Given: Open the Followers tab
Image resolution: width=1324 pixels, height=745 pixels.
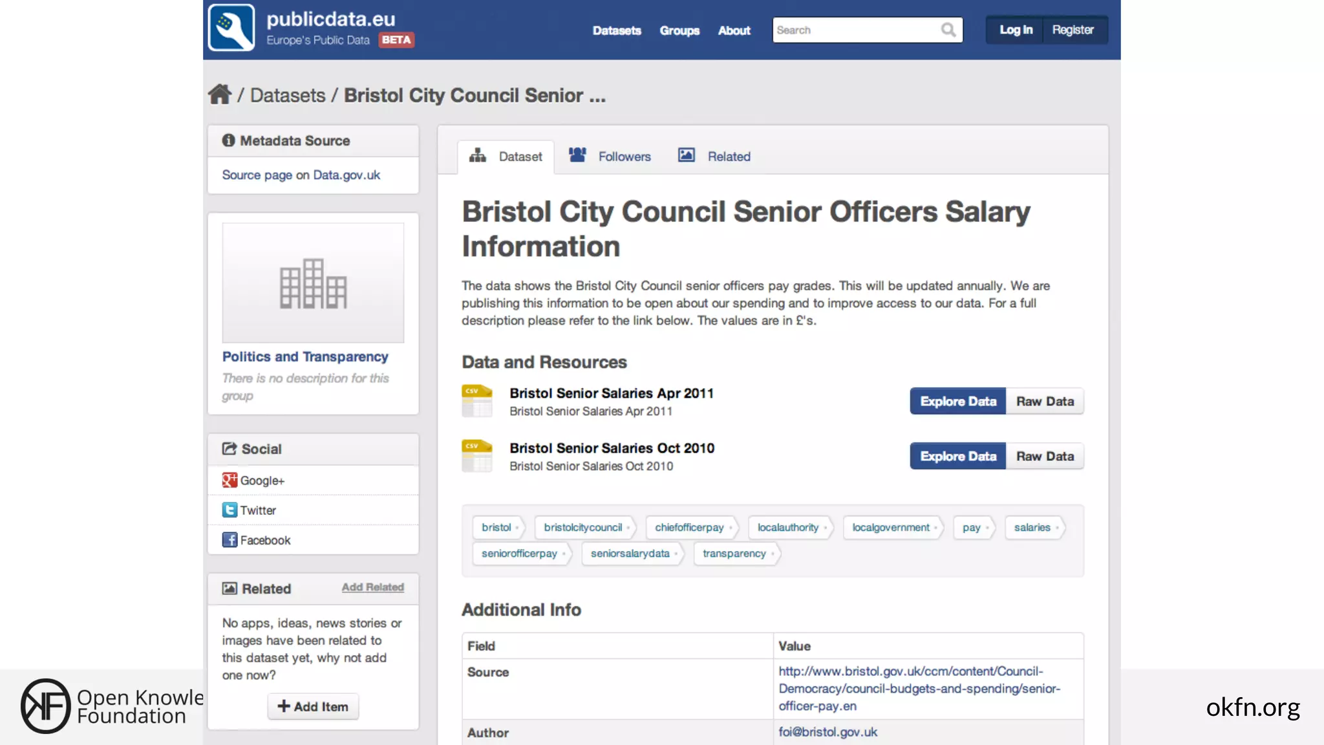Looking at the screenshot, I should 610,157.
